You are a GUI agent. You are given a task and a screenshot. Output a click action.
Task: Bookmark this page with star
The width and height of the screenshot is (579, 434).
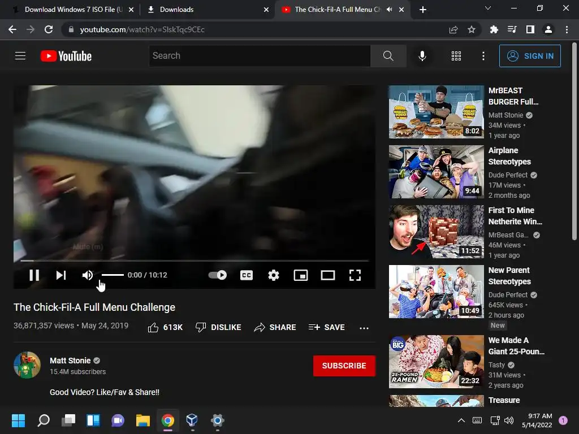(x=472, y=29)
